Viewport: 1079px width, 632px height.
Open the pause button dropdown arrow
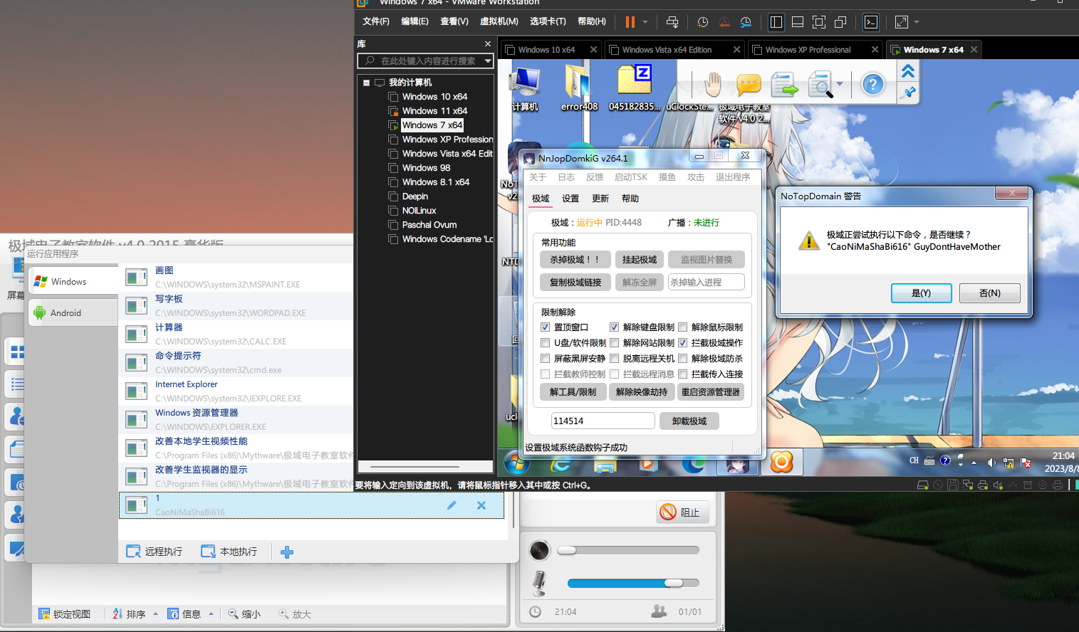pos(645,22)
